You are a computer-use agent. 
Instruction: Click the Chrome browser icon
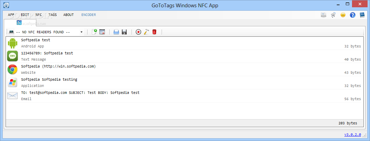[12, 69]
